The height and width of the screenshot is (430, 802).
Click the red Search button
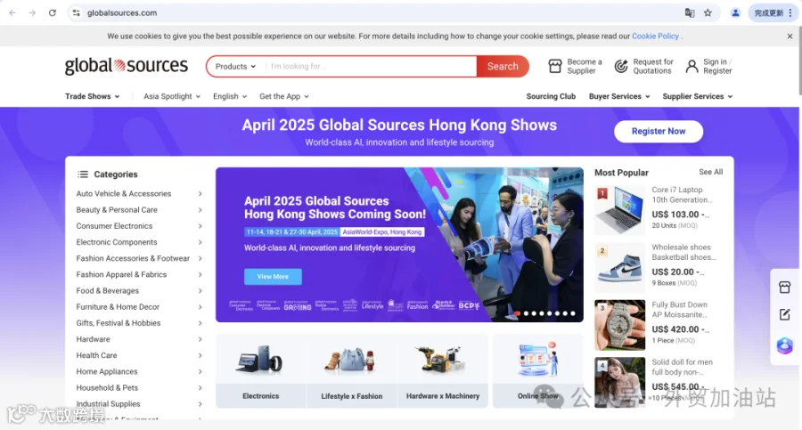(x=503, y=67)
